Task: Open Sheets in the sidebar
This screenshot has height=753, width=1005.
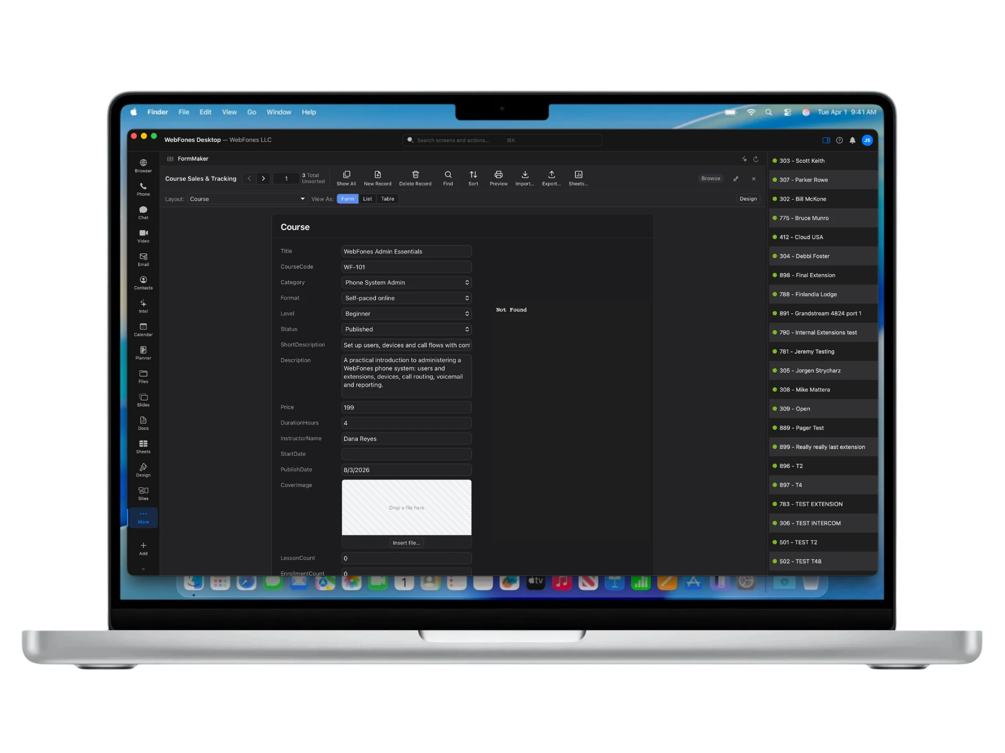Action: pos(143,447)
